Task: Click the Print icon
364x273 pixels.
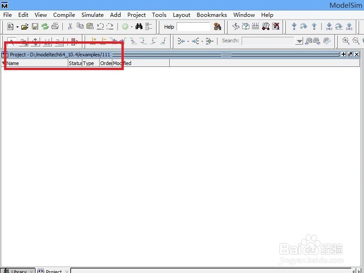Action: click(55, 26)
